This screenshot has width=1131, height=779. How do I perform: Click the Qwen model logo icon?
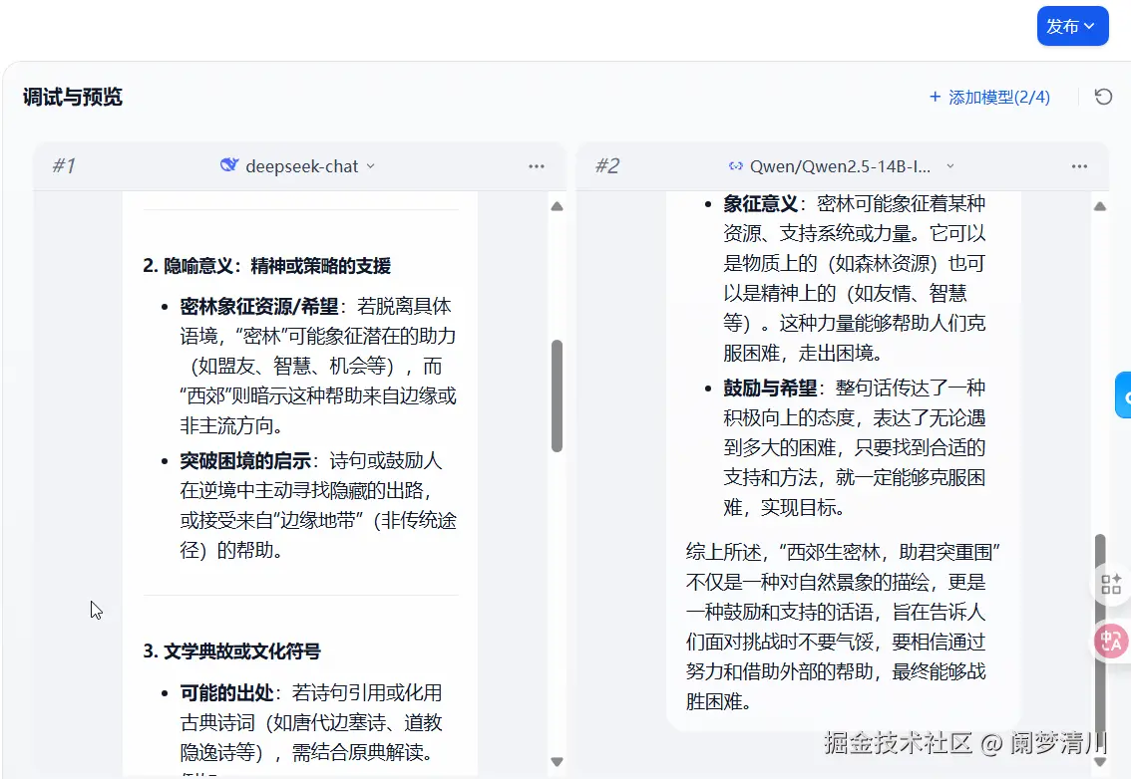[x=736, y=165]
